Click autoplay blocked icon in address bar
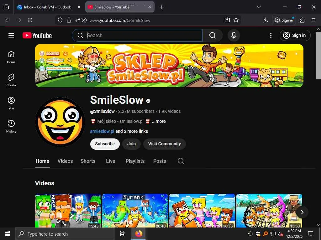Screen dimensions: 321x240 coord(84,20)
